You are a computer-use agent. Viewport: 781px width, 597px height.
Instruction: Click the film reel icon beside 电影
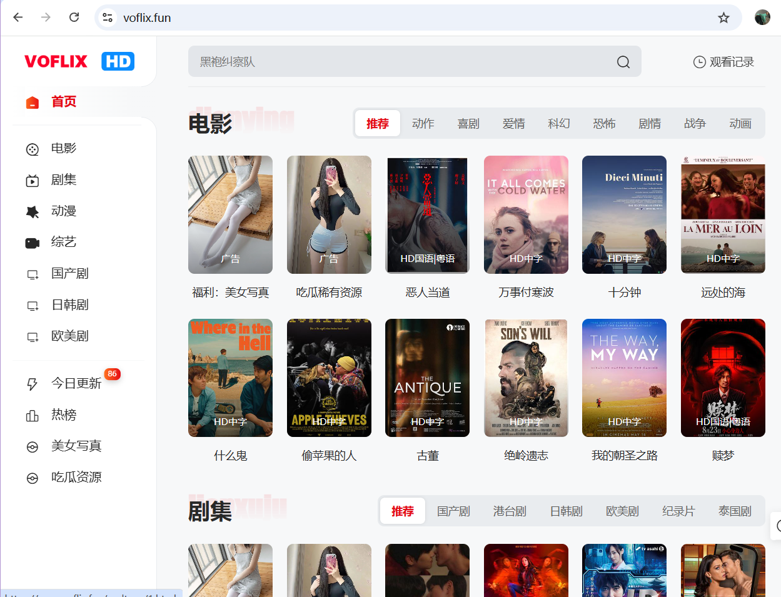tap(33, 149)
